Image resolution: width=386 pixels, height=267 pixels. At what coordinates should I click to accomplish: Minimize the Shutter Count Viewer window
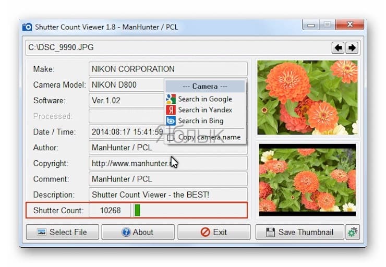[311, 25]
